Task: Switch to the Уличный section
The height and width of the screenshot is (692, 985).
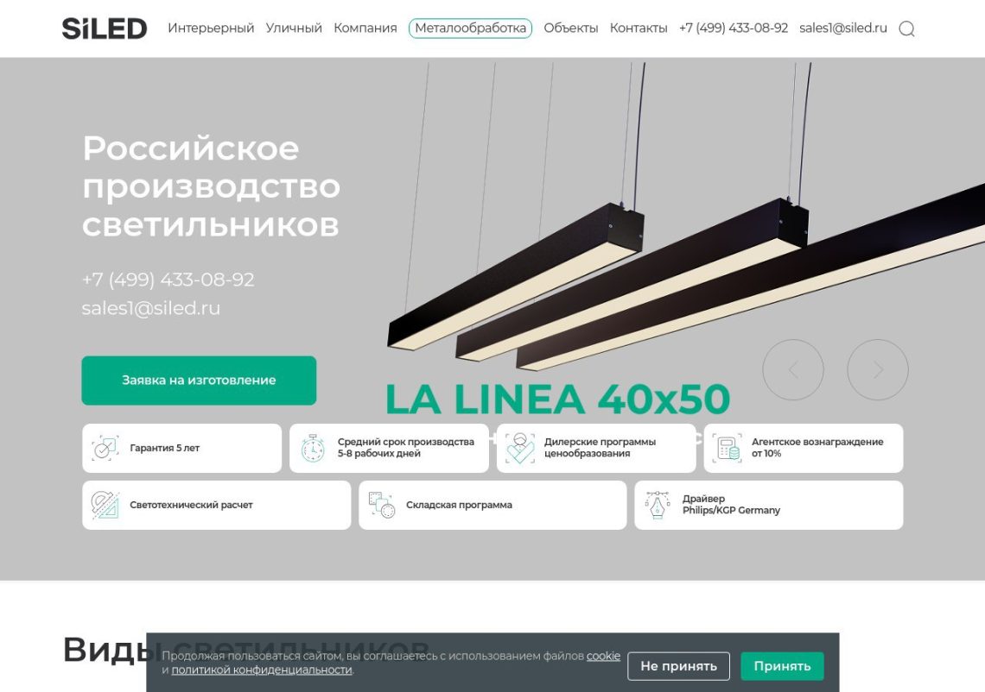Action: pyautogui.click(x=295, y=28)
